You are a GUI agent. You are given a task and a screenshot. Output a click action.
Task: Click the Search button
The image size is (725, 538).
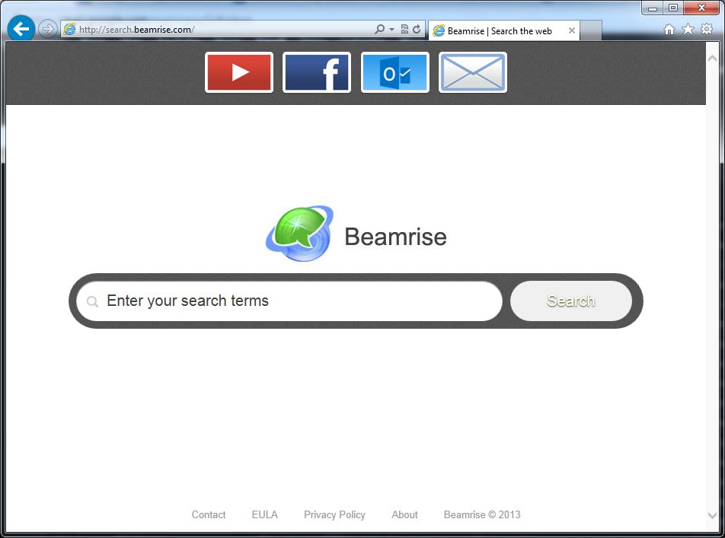point(571,301)
